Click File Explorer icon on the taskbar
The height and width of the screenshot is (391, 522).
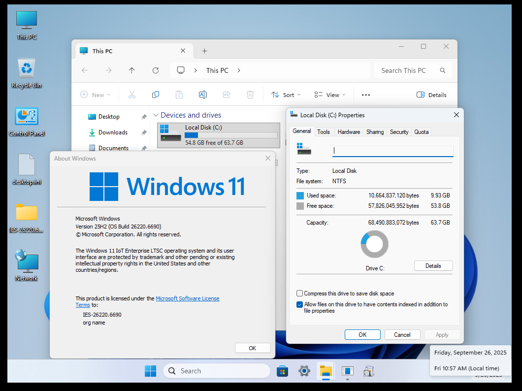tap(326, 371)
